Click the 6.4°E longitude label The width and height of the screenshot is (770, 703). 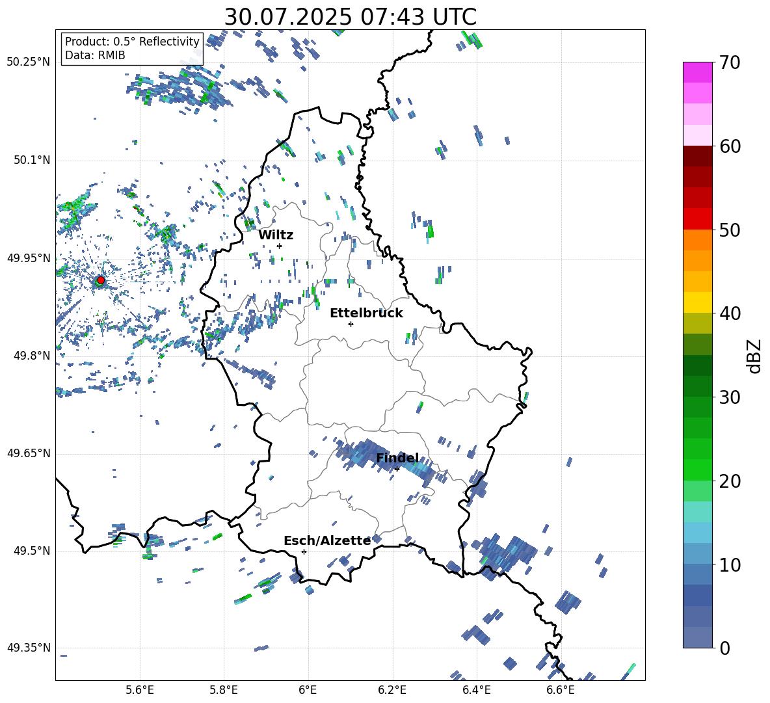pyautogui.click(x=476, y=690)
